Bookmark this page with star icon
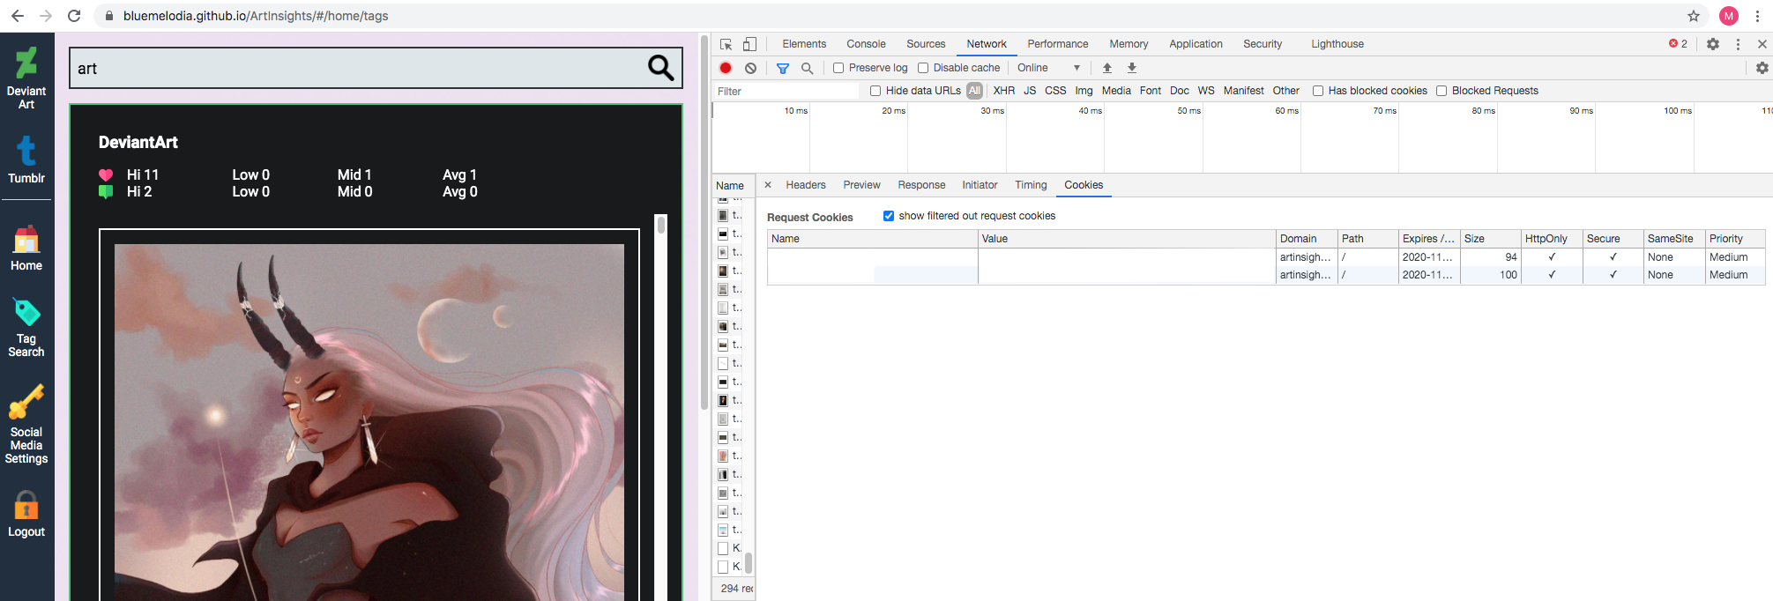The width and height of the screenshot is (1773, 601). 1694,16
